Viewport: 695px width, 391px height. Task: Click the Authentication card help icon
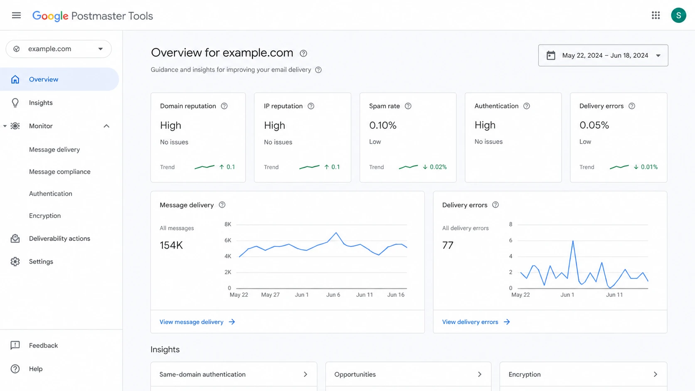tap(527, 106)
